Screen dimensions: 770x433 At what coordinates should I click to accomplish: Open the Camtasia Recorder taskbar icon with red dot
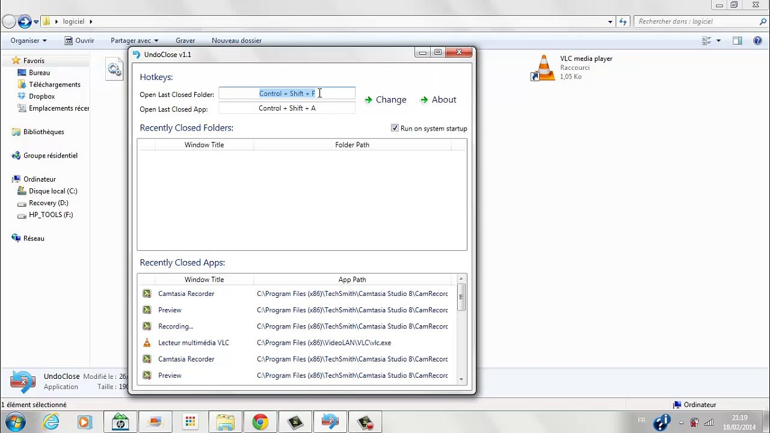[x=365, y=422]
